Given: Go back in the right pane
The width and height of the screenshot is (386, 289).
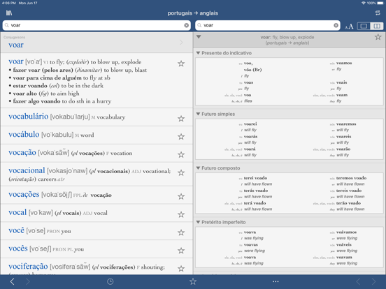Looking at the screenshot, I should [x=358, y=281].
